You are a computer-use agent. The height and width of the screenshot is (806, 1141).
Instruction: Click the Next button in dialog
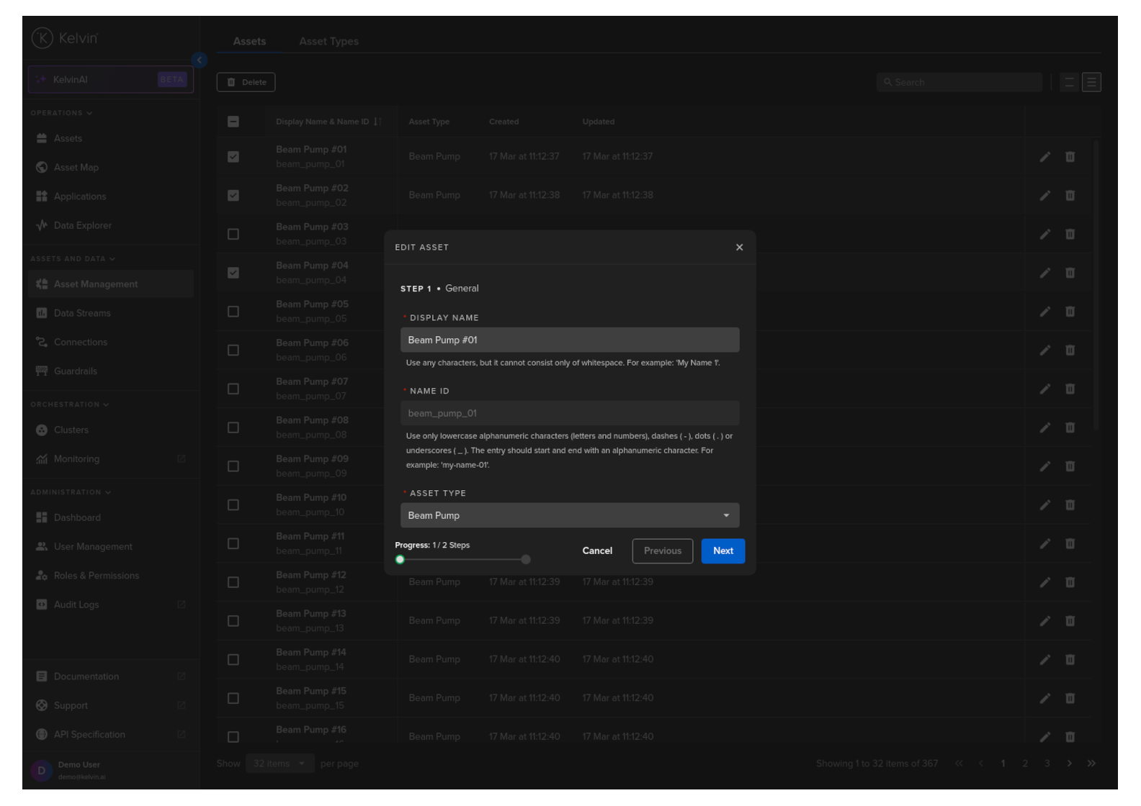[722, 551]
